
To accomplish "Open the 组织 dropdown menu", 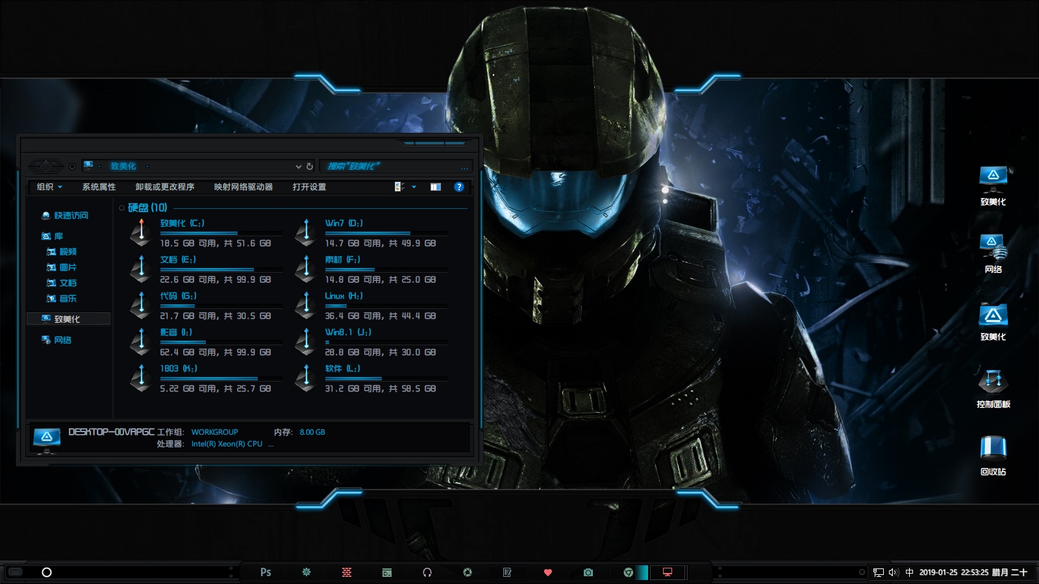I will [x=49, y=187].
